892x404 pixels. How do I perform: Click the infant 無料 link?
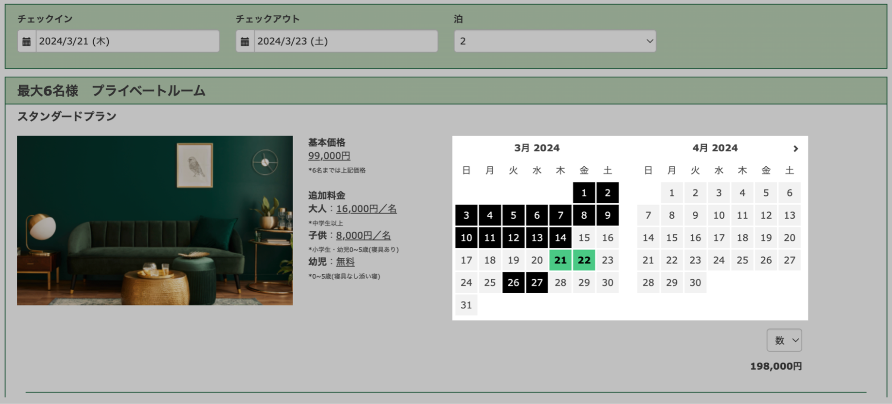(x=345, y=262)
